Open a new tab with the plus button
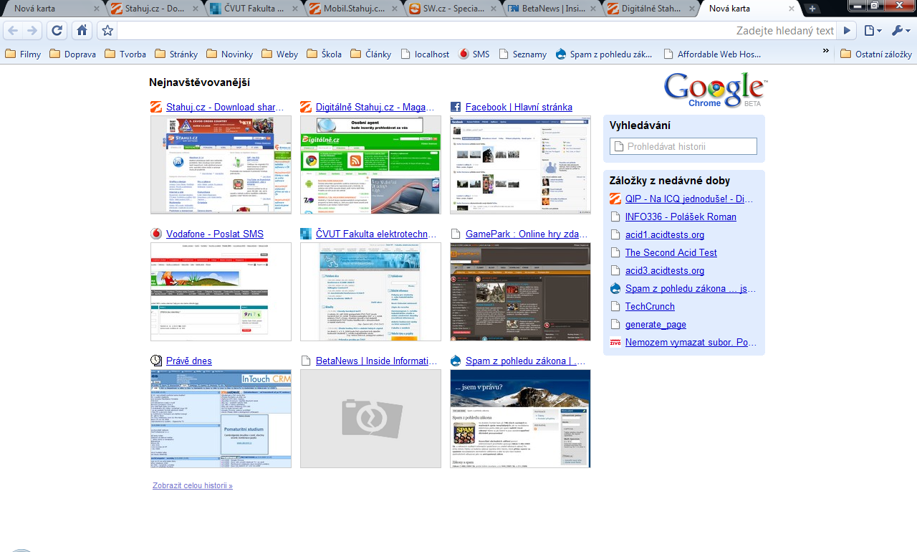 [x=812, y=9]
